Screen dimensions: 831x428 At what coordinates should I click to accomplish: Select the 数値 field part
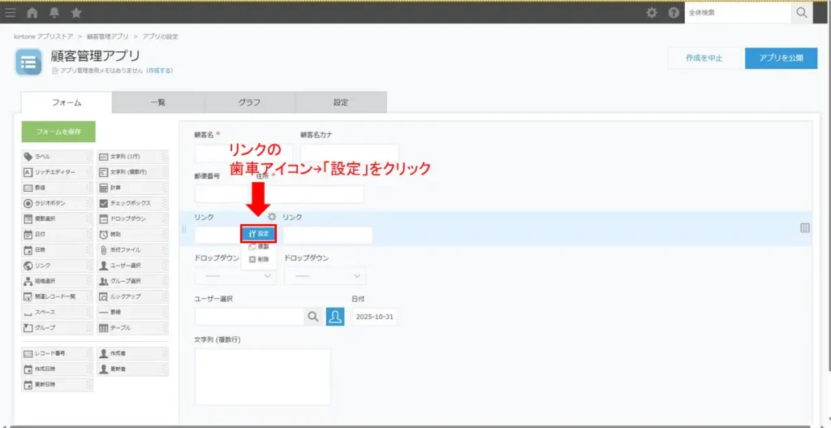point(58,188)
